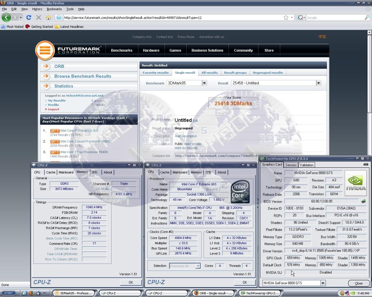Click Edit next to Untitled project name

pyautogui.click(x=195, y=121)
